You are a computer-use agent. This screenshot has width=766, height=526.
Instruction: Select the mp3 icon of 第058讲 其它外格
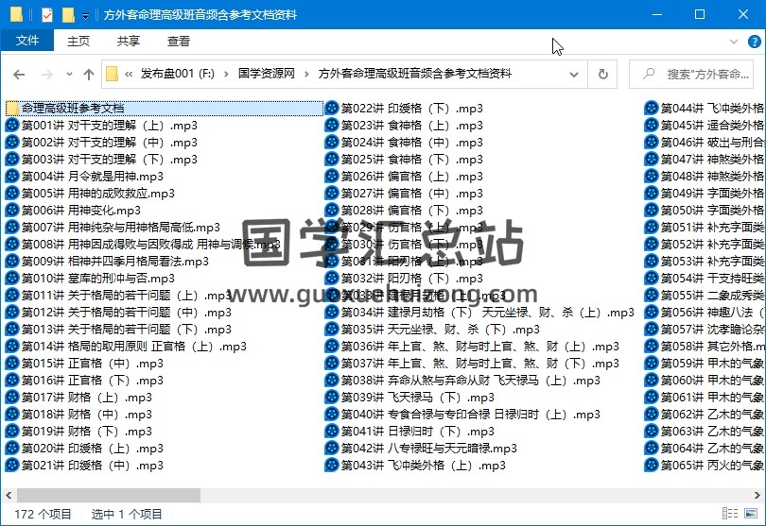[652, 346]
